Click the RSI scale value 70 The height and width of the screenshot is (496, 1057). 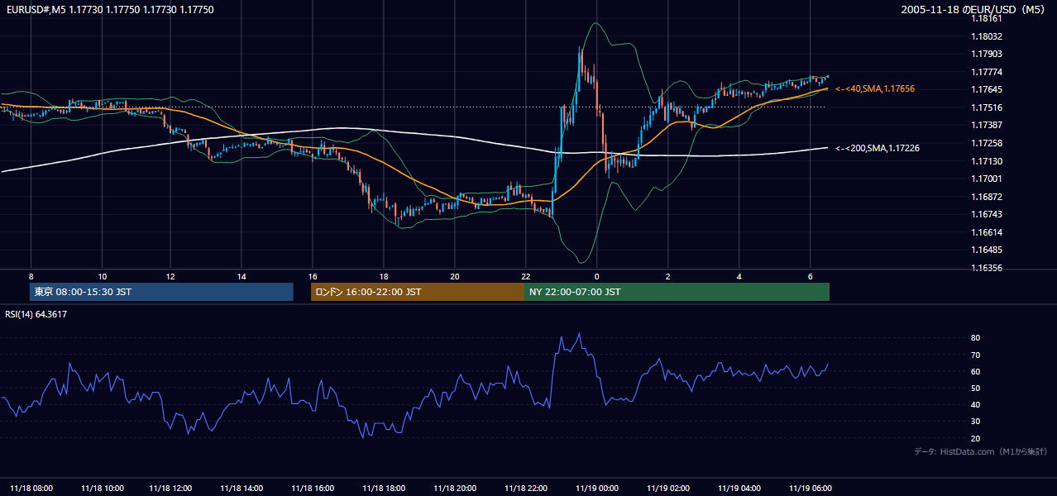coord(975,355)
